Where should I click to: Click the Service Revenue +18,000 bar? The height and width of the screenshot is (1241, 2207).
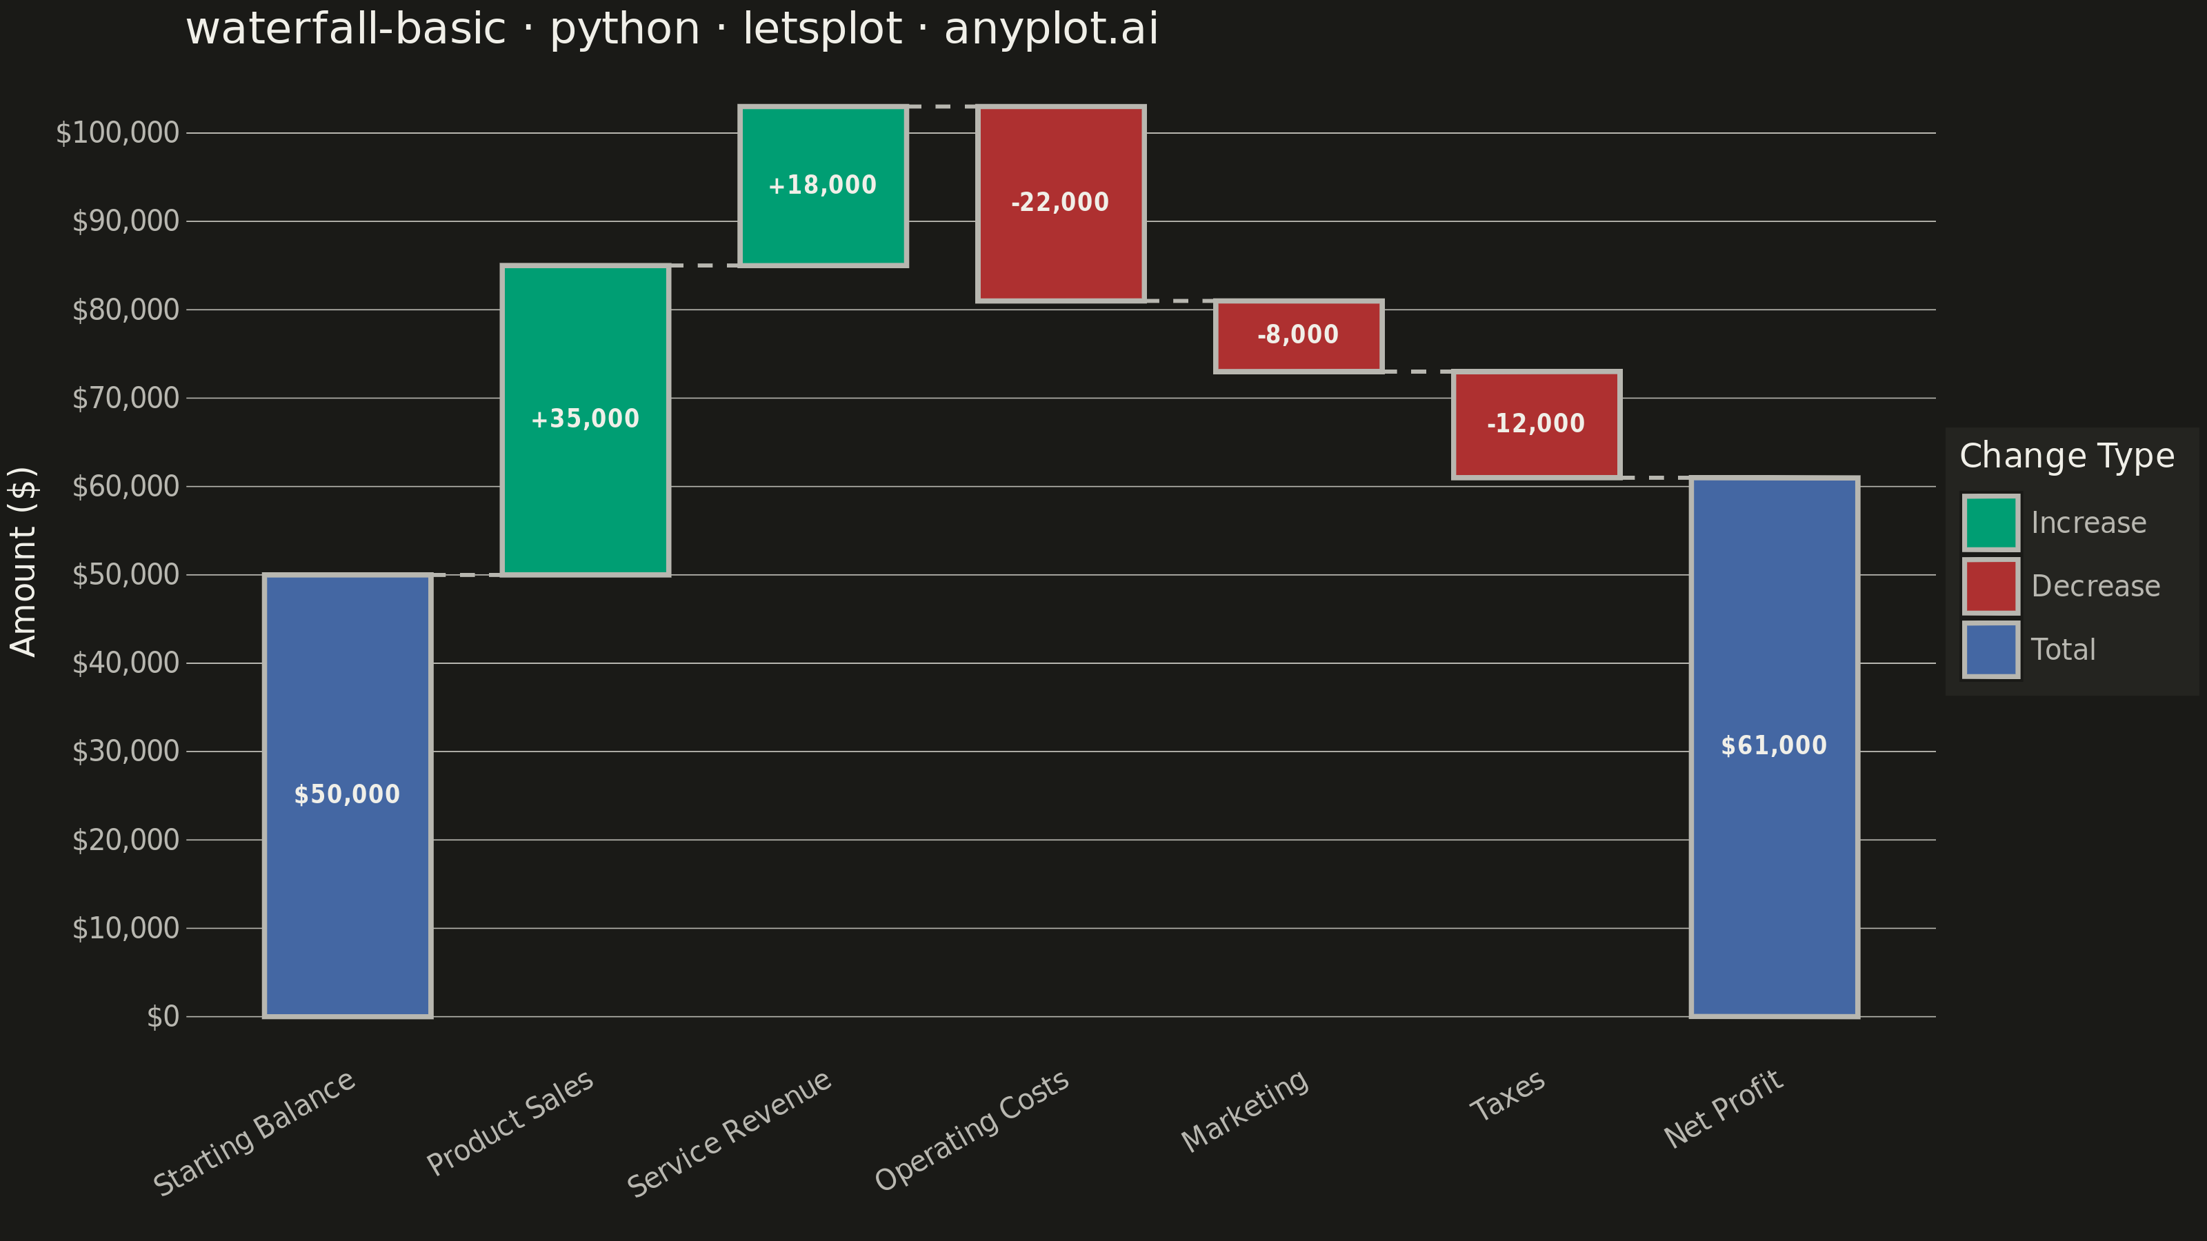(x=823, y=186)
